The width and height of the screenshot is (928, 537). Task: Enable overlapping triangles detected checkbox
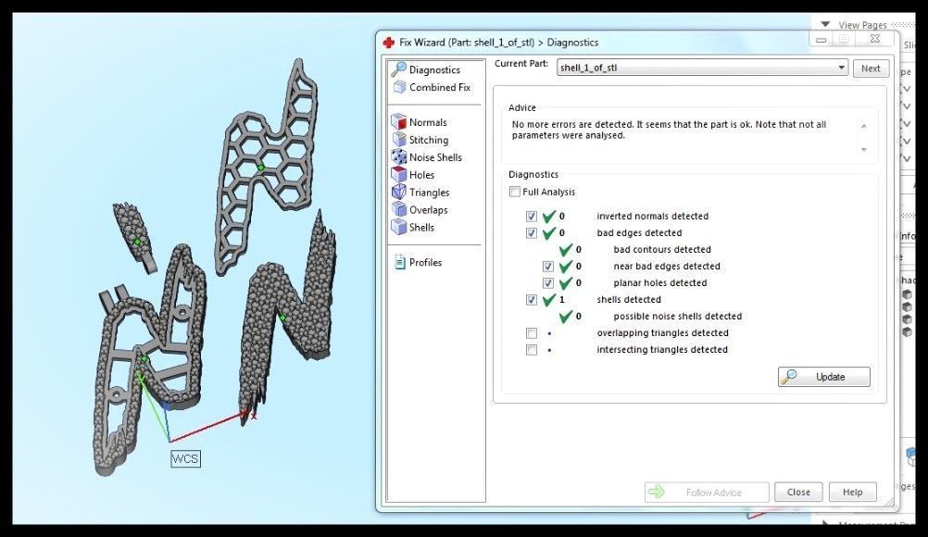[532, 333]
